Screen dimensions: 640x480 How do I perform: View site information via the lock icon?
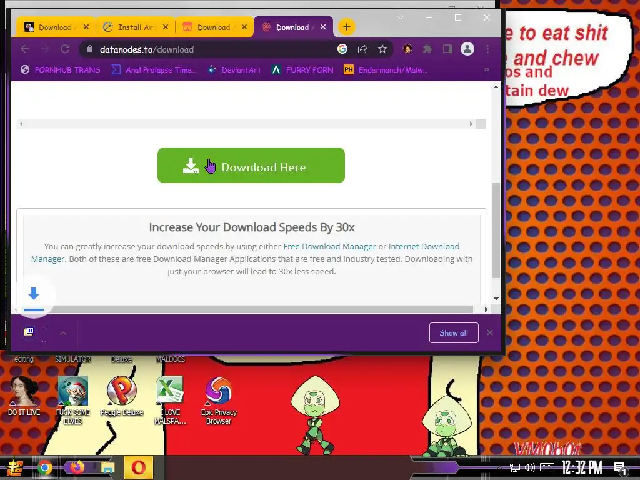tap(90, 49)
